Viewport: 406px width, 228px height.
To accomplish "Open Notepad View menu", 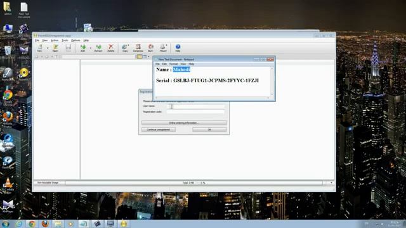I will click(x=183, y=64).
